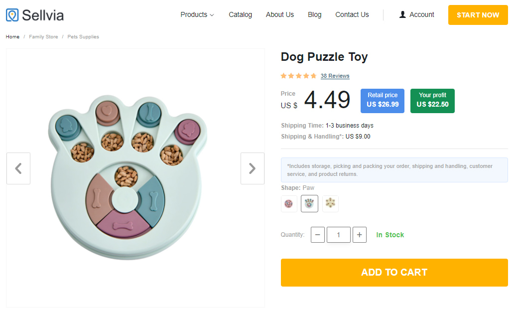The height and width of the screenshot is (312, 517).
Task: Click the Account user icon
Action: click(402, 15)
